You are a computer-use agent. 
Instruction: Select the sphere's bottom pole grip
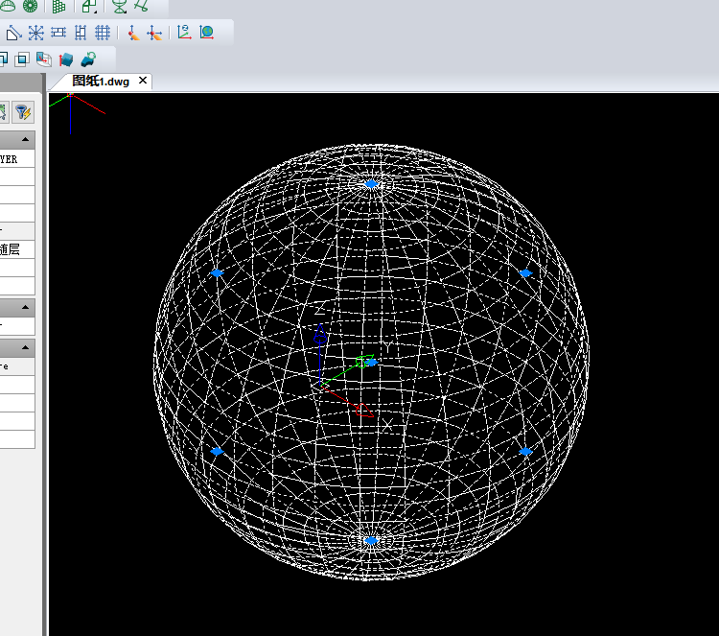[x=371, y=541]
